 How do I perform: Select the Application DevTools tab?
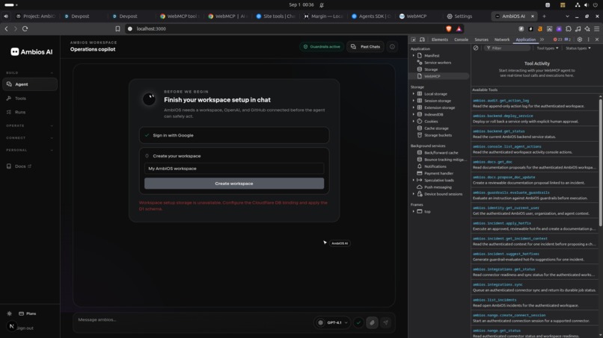point(525,40)
